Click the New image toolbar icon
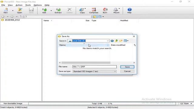This screenshot has width=194, height=109. (5, 11)
